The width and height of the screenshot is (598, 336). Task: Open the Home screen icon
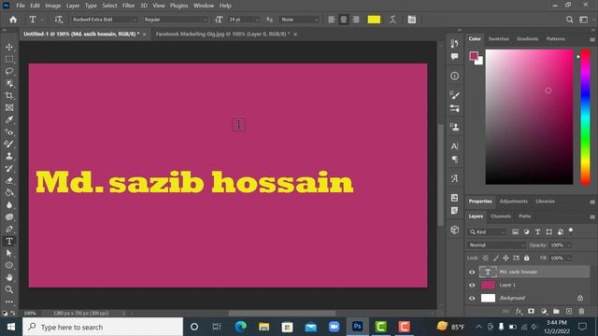tap(13, 20)
